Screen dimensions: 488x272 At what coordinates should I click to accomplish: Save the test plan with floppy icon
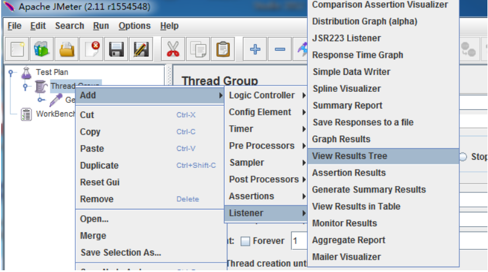(116, 49)
